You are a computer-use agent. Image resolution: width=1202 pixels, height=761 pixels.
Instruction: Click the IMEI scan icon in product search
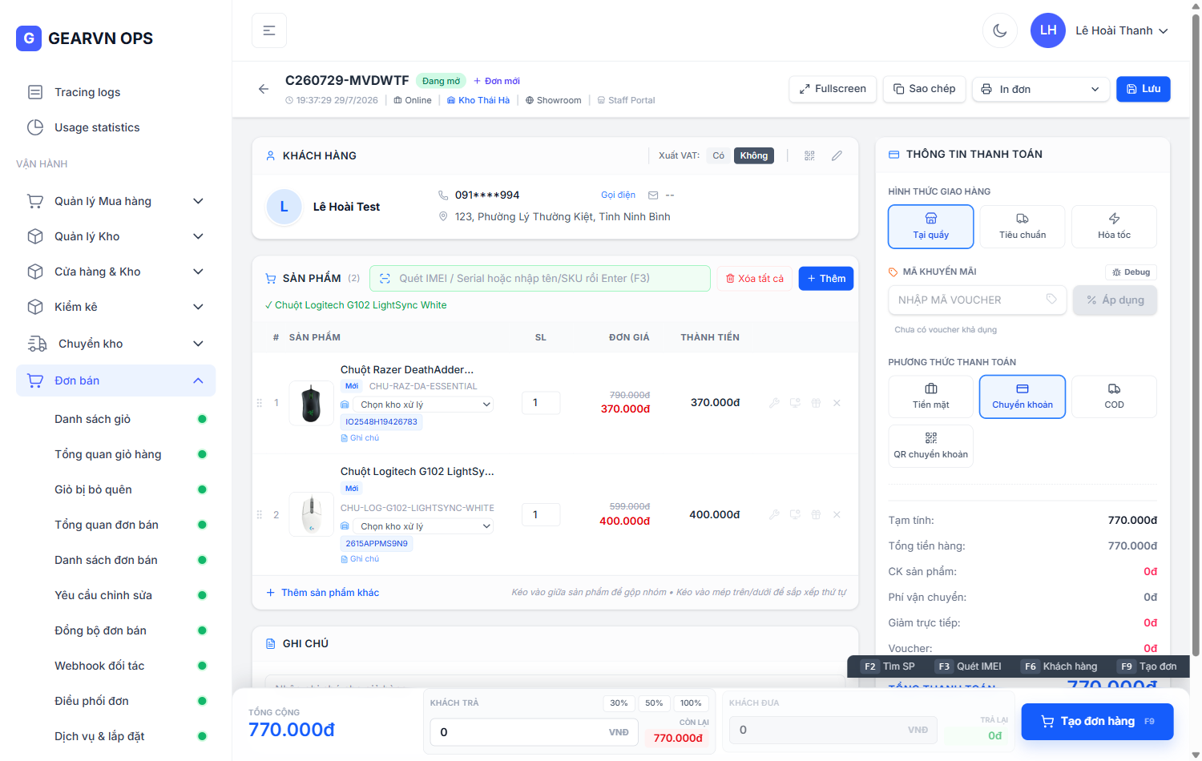point(385,278)
